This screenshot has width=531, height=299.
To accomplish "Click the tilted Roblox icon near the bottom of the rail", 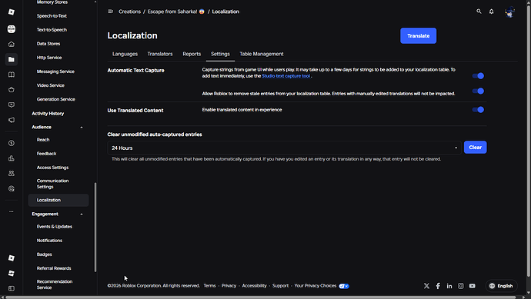I will click(12, 258).
